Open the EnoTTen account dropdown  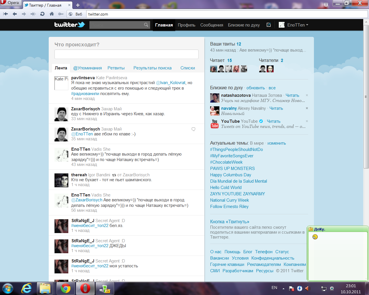(293, 25)
